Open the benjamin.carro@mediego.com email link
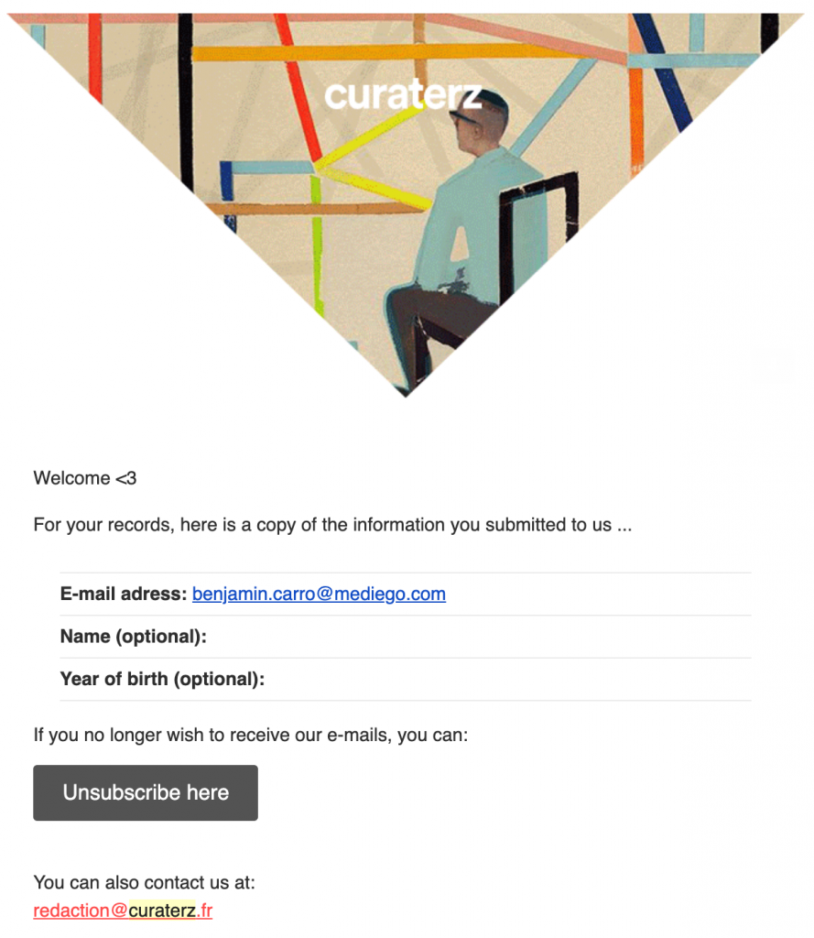 point(319,594)
